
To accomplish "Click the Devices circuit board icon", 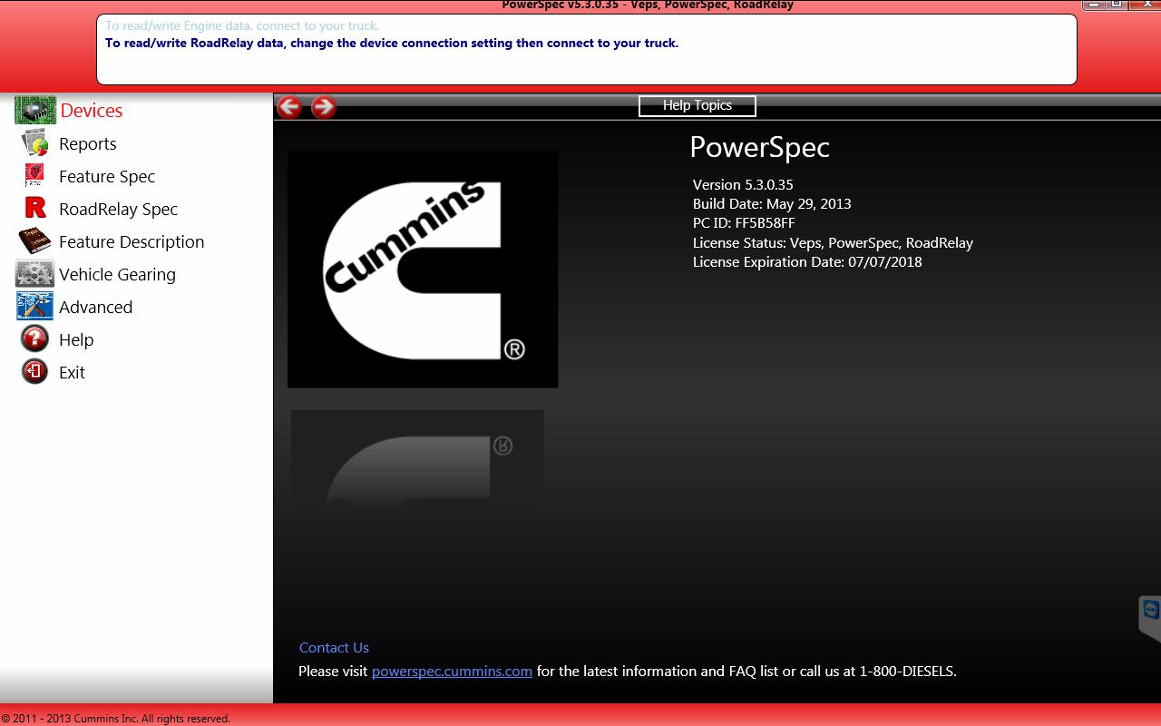I will point(35,111).
